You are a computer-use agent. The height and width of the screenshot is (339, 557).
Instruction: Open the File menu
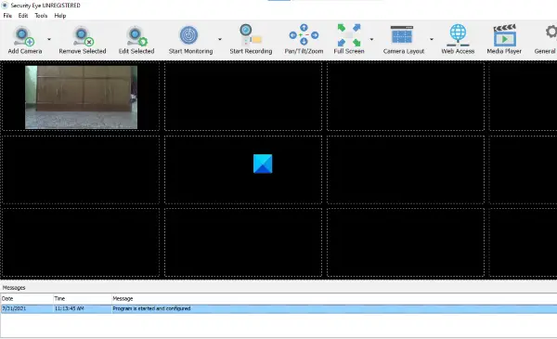7,16
